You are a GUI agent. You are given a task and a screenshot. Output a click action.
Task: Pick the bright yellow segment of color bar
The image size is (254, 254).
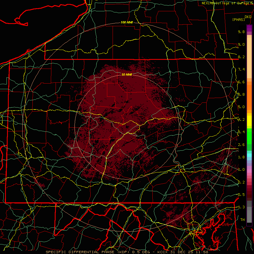click(249, 121)
